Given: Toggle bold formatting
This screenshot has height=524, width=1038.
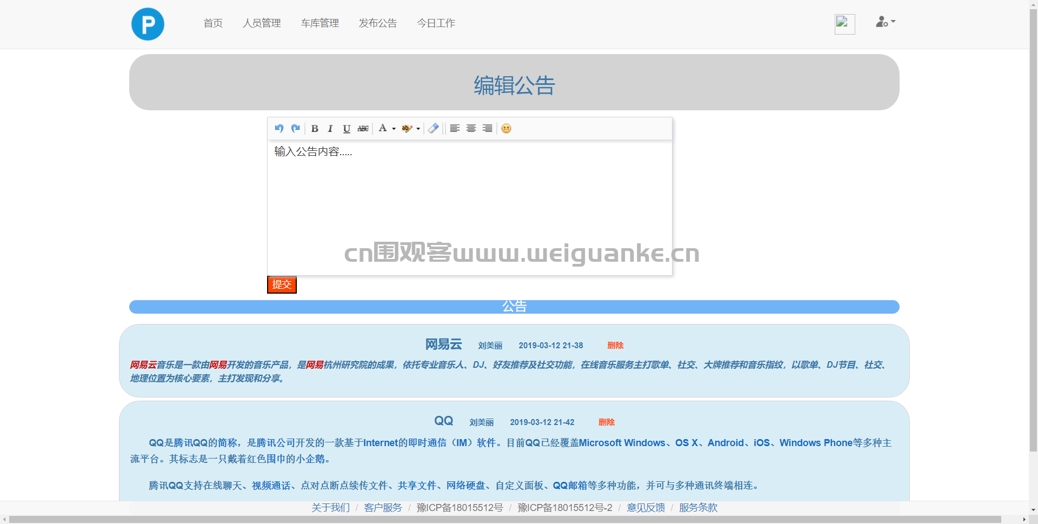Looking at the screenshot, I should [315, 128].
